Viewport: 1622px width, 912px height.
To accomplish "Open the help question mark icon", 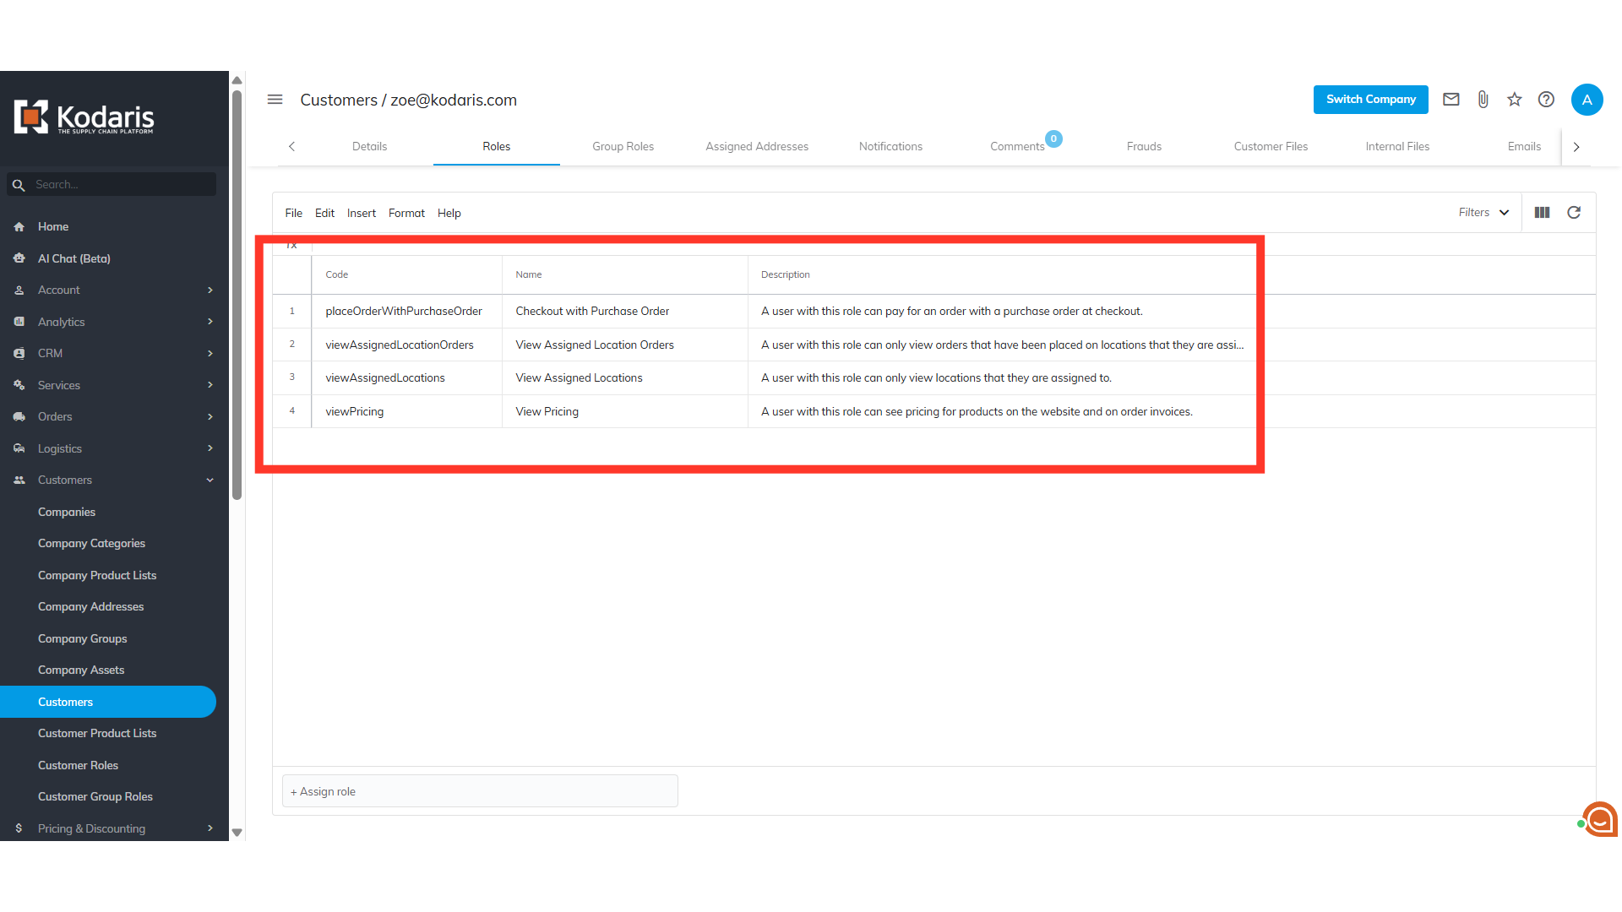I will [1546, 100].
